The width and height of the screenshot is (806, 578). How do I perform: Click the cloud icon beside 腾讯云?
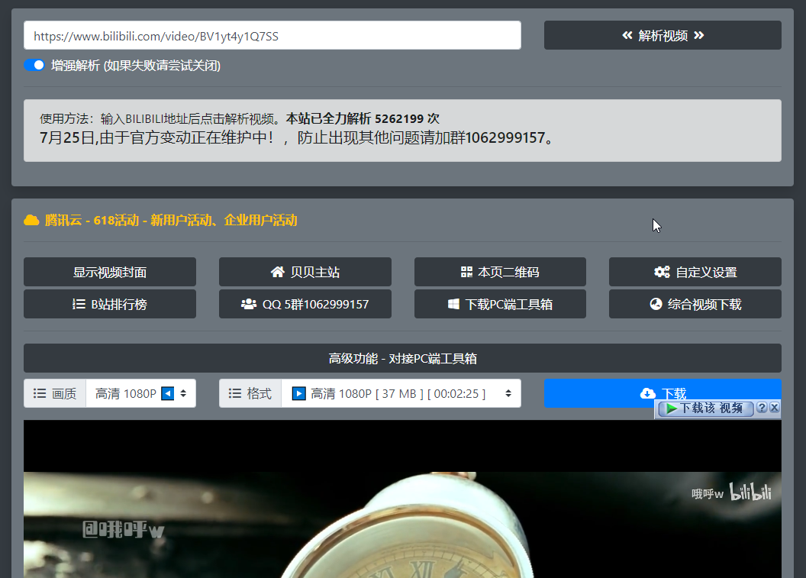click(x=31, y=221)
